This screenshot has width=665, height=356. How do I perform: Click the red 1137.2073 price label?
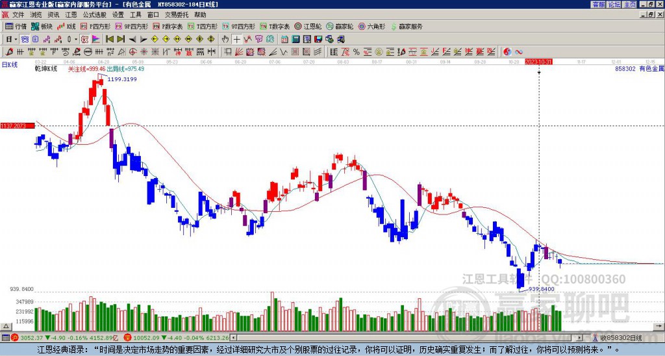click(x=18, y=126)
